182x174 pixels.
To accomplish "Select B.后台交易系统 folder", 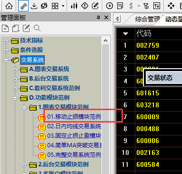I will [x=49, y=79].
